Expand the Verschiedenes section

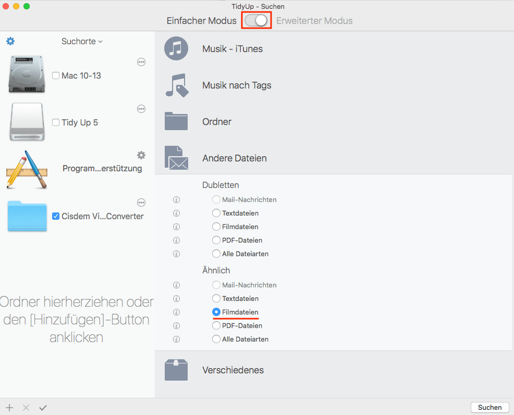coord(232,370)
